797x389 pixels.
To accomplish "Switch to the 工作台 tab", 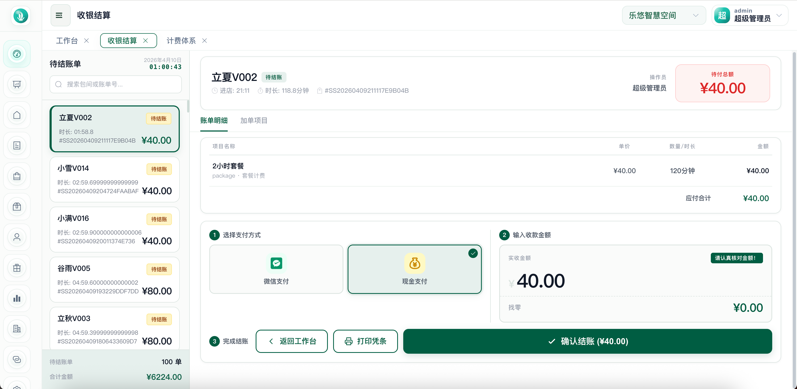I will (67, 41).
